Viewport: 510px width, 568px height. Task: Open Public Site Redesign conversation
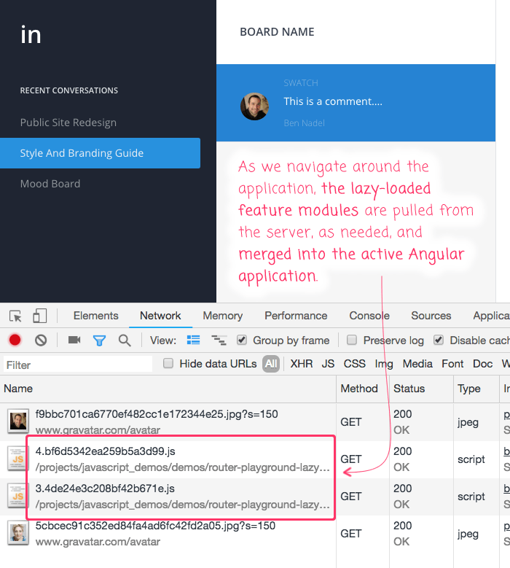pyautogui.click(x=68, y=122)
